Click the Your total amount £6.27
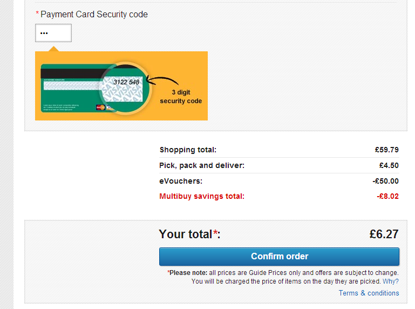Screen dimensions: 415x309 coord(384,234)
